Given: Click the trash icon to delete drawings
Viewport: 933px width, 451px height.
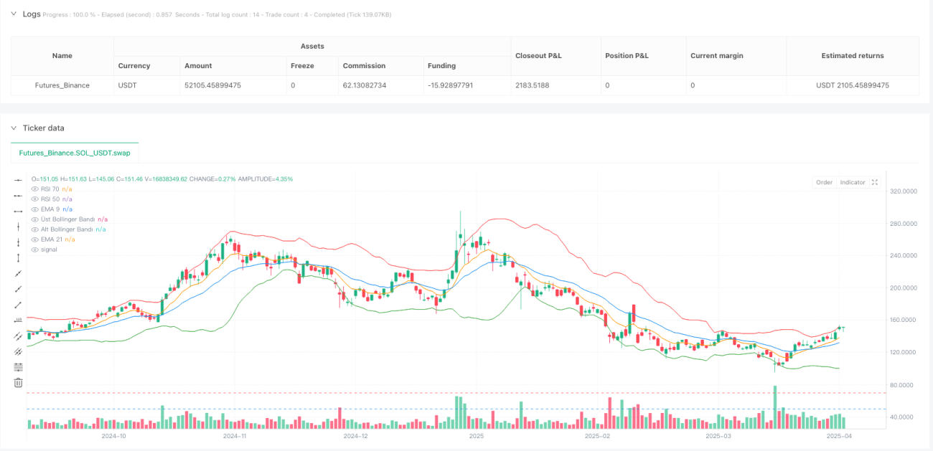Looking at the screenshot, I should pyautogui.click(x=18, y=383).
